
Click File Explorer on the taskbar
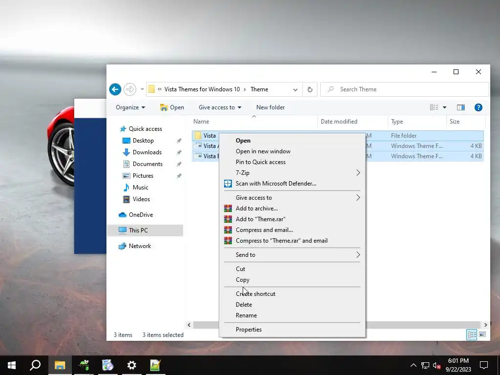coord(60,365)
